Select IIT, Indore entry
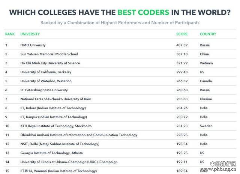Screen dimensions: 240x174 pyautogui.click(x=53, y=108)
